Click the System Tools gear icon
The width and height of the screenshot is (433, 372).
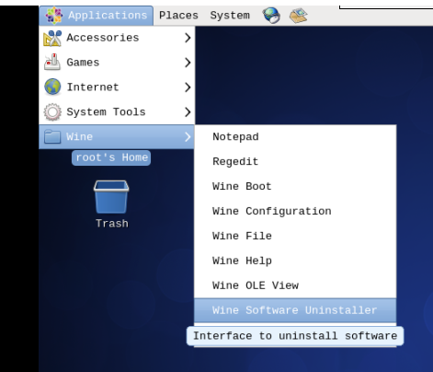coord(52,111)
